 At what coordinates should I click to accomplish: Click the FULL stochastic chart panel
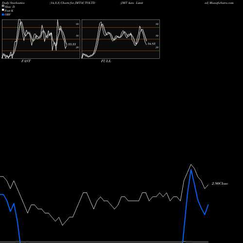coord(121,39)
